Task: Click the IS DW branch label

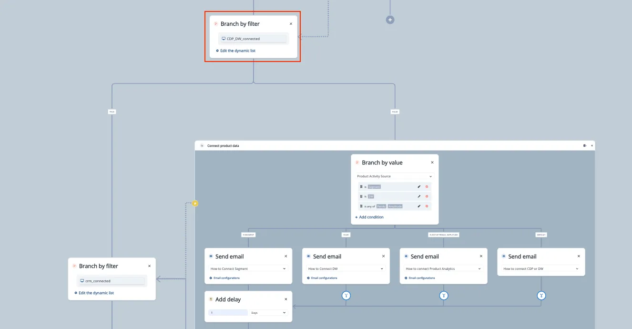Action: click(346, 235)
